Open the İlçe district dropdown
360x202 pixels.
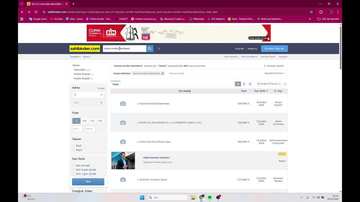tap(88, 103)
